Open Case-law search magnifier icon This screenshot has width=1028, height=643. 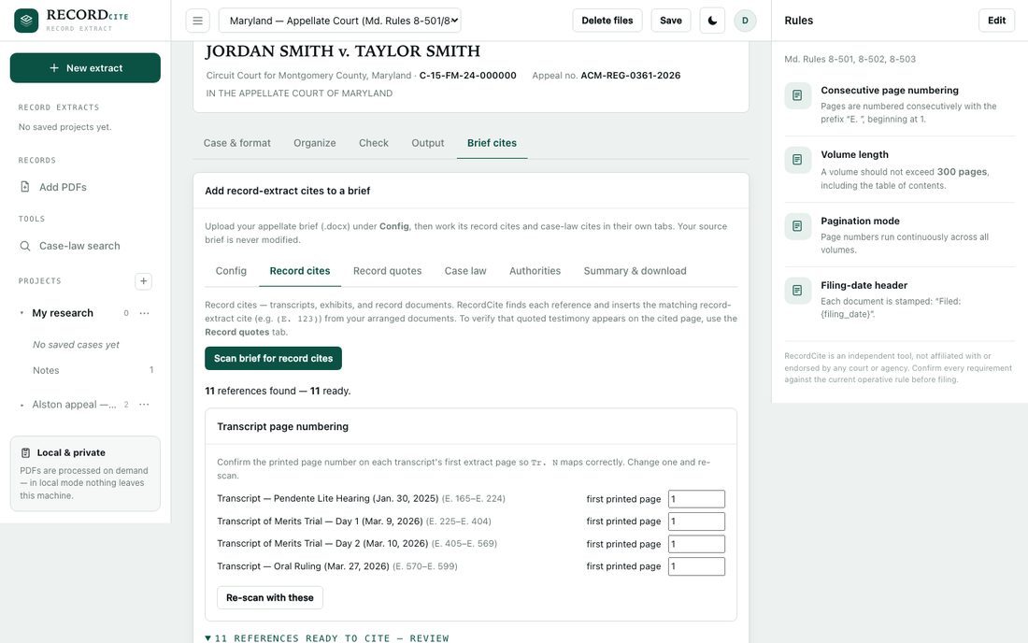[x=25, y=246]
